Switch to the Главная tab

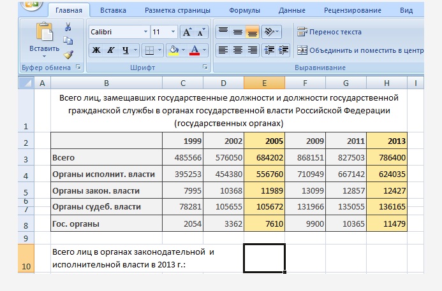coord(69,10)
